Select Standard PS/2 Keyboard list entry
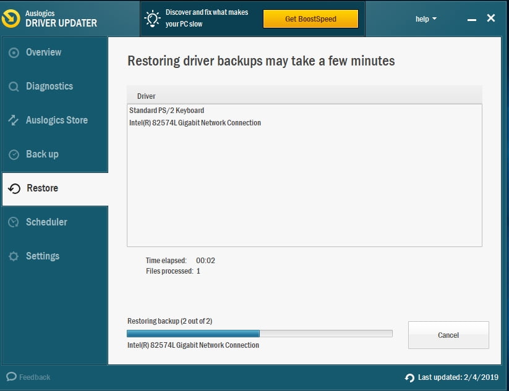509x391 pixels. pyautogui.click(x=166, y=111)
